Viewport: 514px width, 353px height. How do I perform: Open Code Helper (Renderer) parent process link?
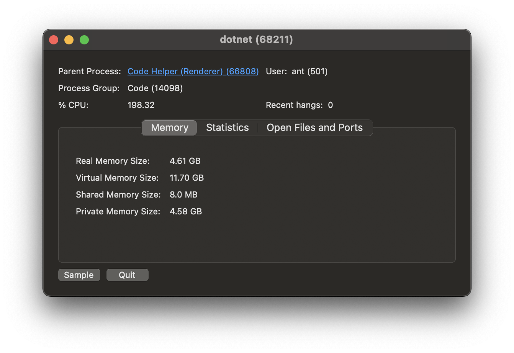(193, 72)
